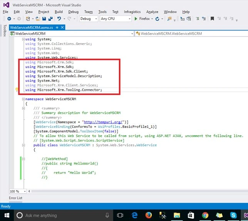
Task: Open the Window menu
Action: tap(170, 12)
